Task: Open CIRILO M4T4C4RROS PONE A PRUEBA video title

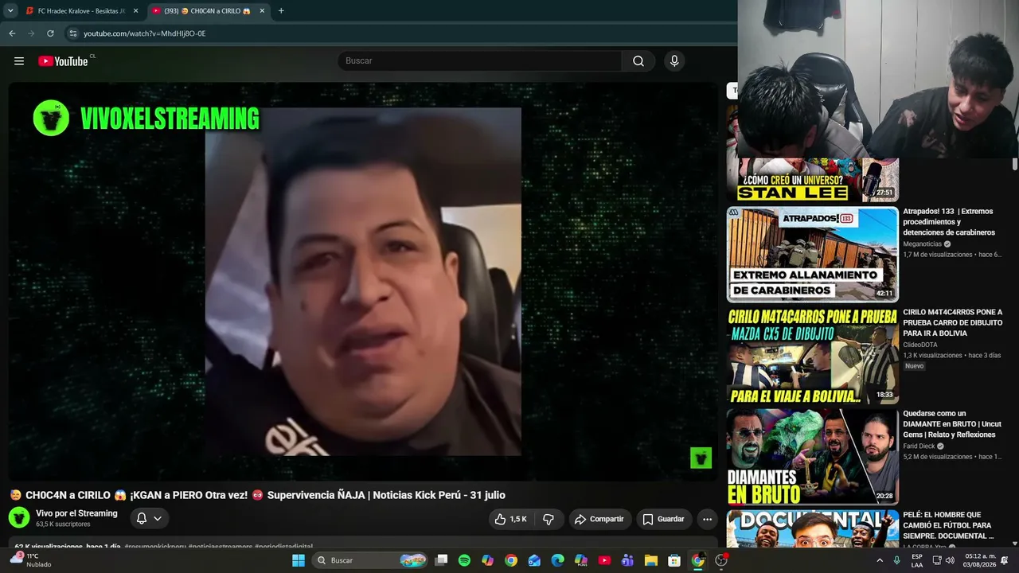Action: click(x=953, y=323)
